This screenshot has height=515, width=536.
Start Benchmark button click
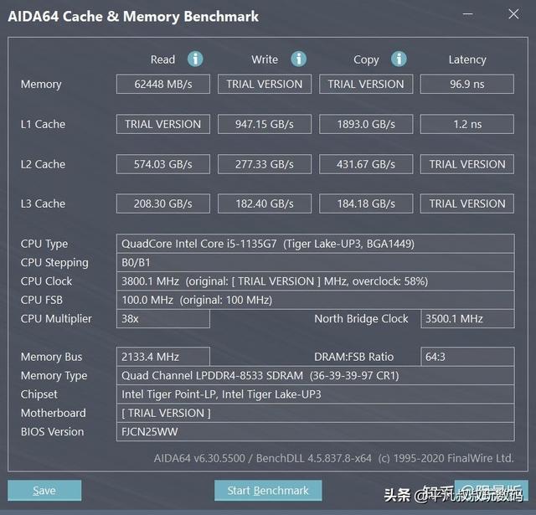click(x=268, y=491)
